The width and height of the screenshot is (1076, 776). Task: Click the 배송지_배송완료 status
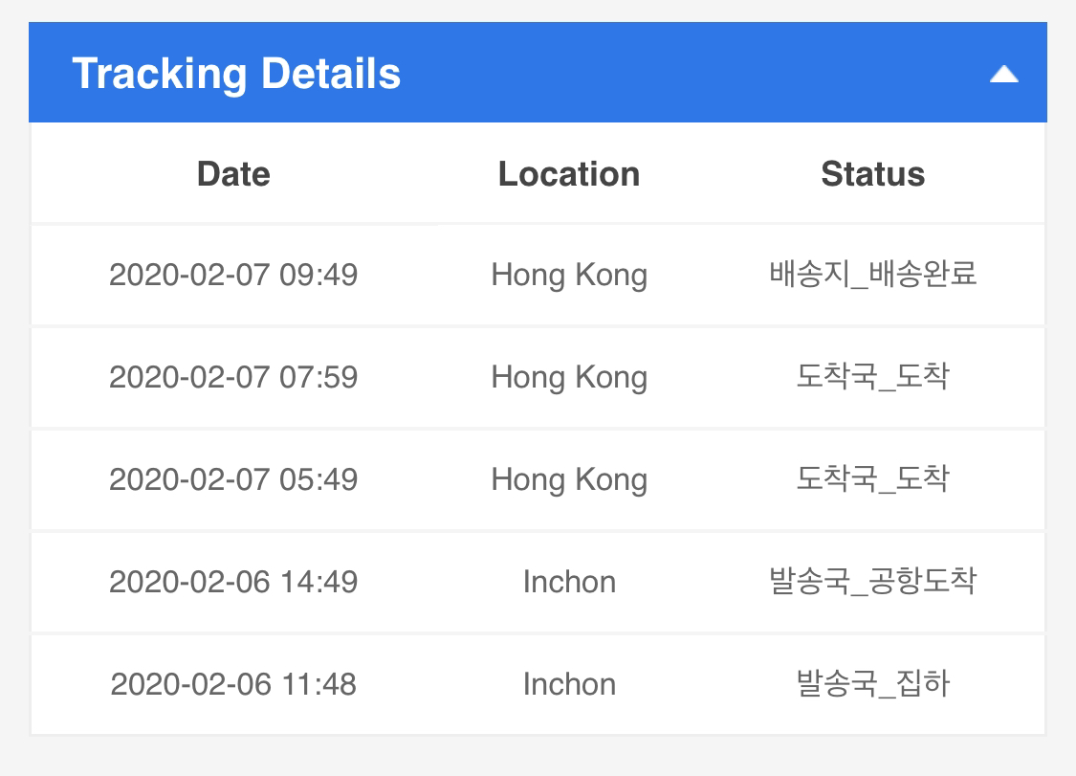click(x=873, y=274)
